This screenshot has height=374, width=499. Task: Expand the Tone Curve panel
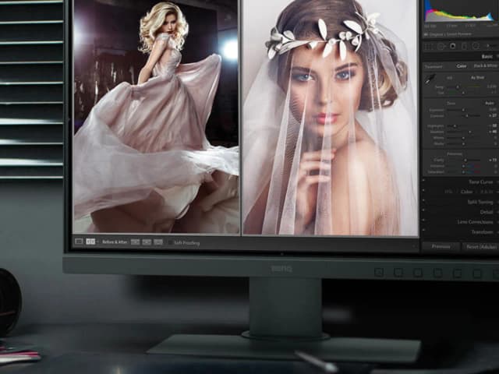(x=480, y=182)
